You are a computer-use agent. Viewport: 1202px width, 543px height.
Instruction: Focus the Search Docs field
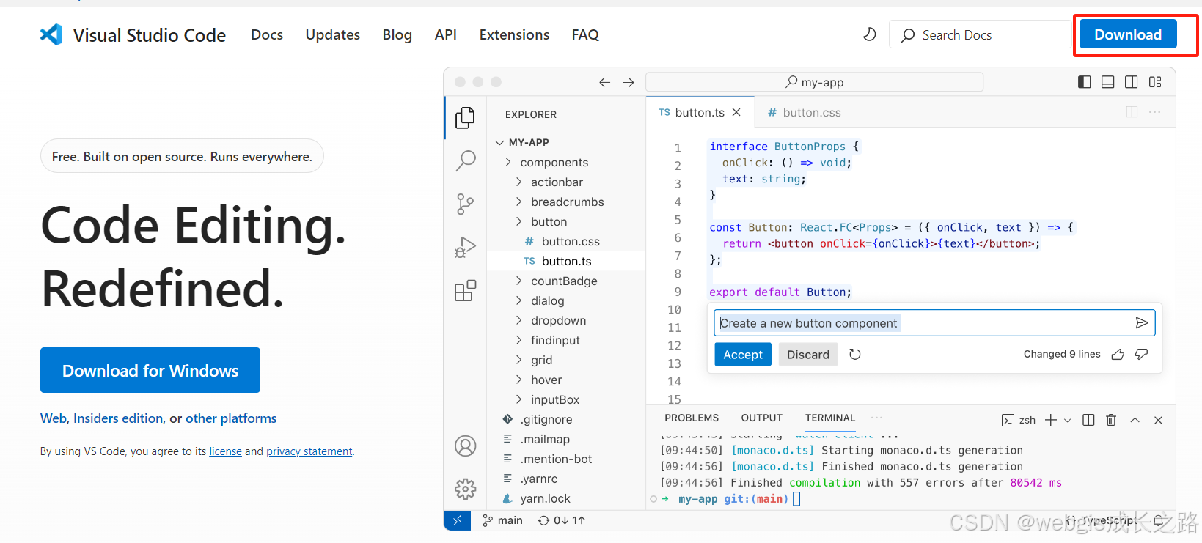pyautogui.click(x=980, y=34)
